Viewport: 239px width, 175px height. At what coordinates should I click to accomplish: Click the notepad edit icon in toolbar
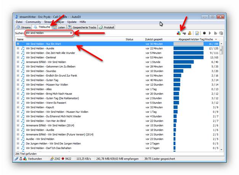click(197, 33)
